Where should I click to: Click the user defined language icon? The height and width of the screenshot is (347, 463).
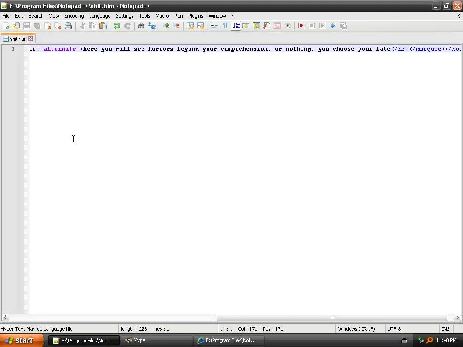coord(246,26)
